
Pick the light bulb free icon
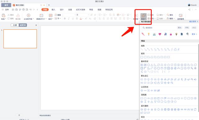coord(149,34)
